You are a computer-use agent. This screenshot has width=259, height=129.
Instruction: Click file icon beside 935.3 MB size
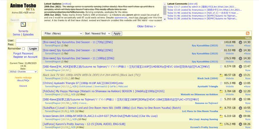[x=221, y=83]
